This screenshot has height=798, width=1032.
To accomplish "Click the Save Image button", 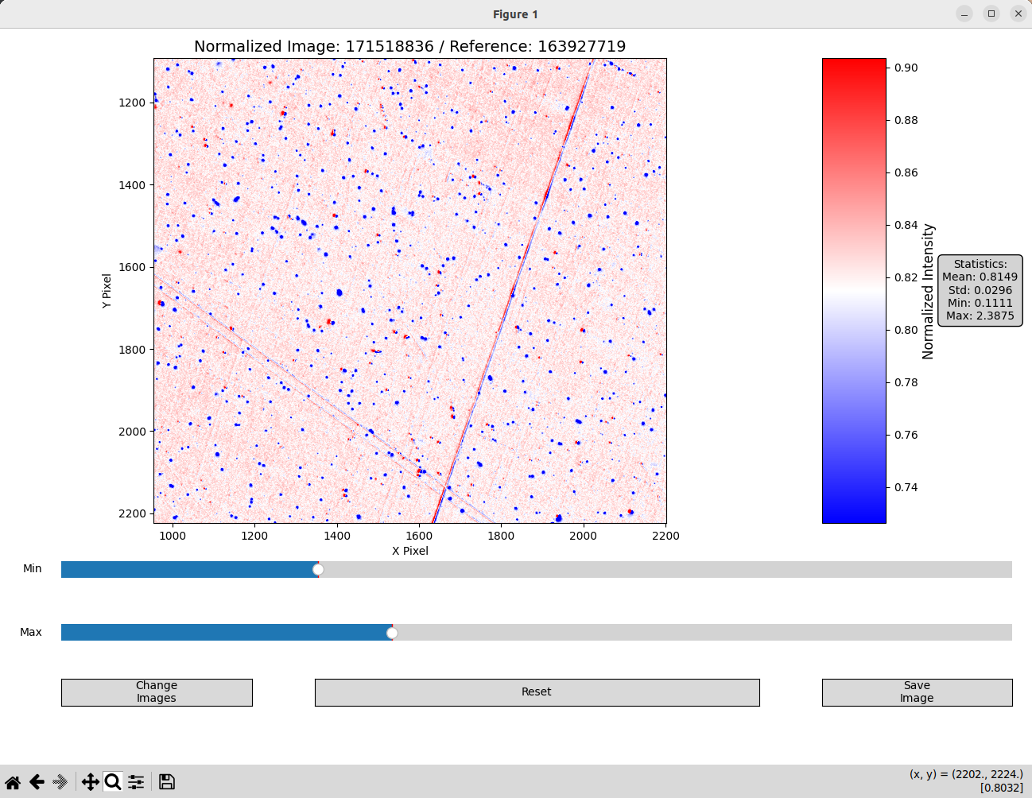I will click(917, 691).
